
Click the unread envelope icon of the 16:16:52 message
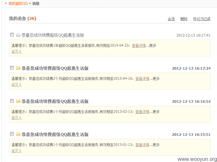(x=18, y=101)
